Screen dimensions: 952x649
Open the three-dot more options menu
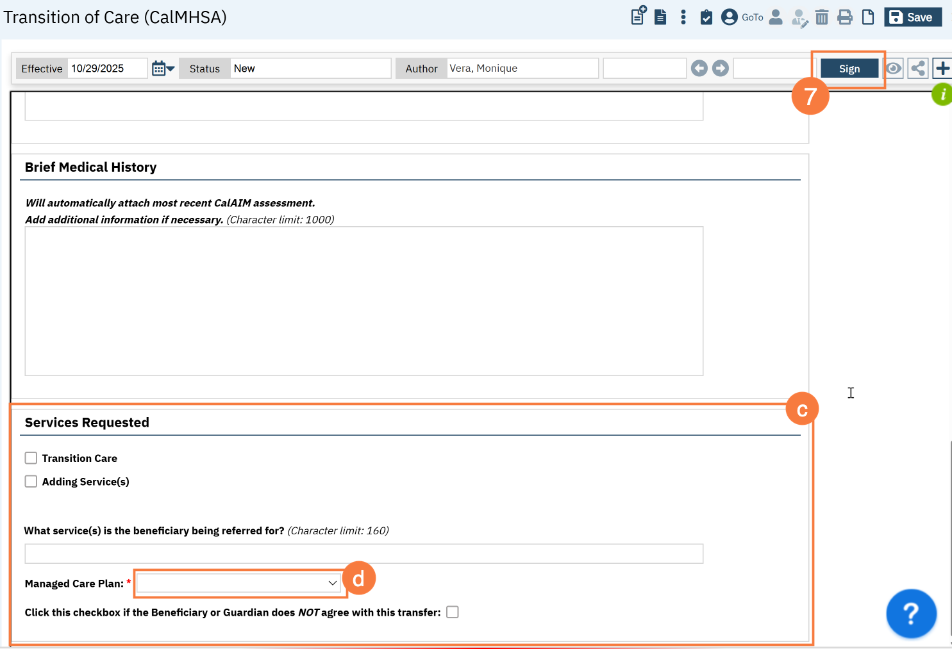683,17
